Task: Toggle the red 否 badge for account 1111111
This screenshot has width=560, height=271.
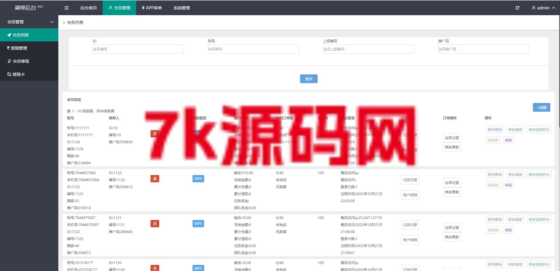Action: point(155,134)
